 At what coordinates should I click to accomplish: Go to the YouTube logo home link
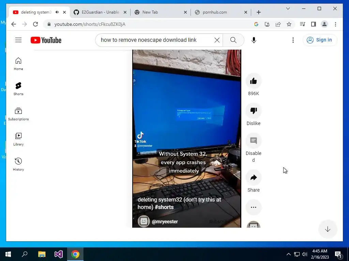(46, 40)
